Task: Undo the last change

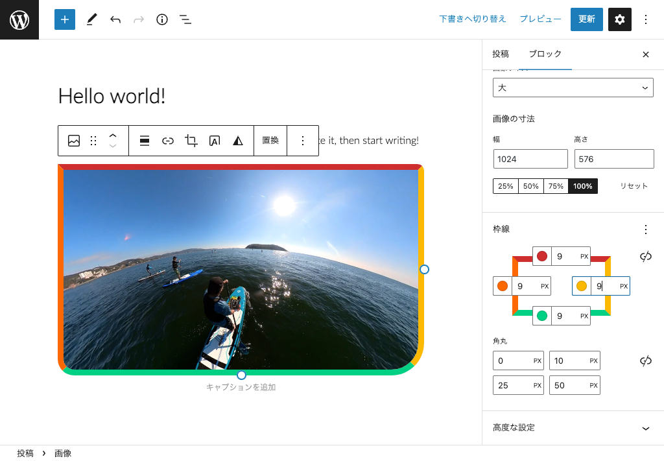Action: tap(115, 19)
